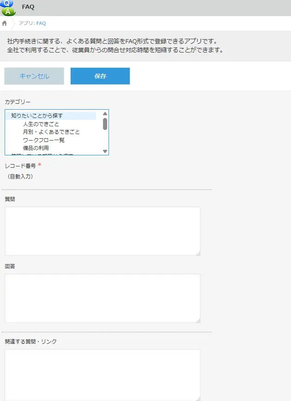This screenshot has width=291, height=401.
Task: Click the FAQ app logo icon
Action: 8,7
